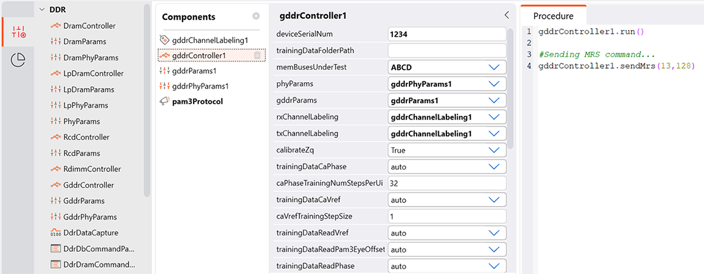Collapse the gddrController1 properties panel chevron
Image resolution: width=704 pixels, height=274 pixels.
point(507,15)
